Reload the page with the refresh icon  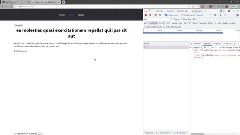[x=11, y=7]
